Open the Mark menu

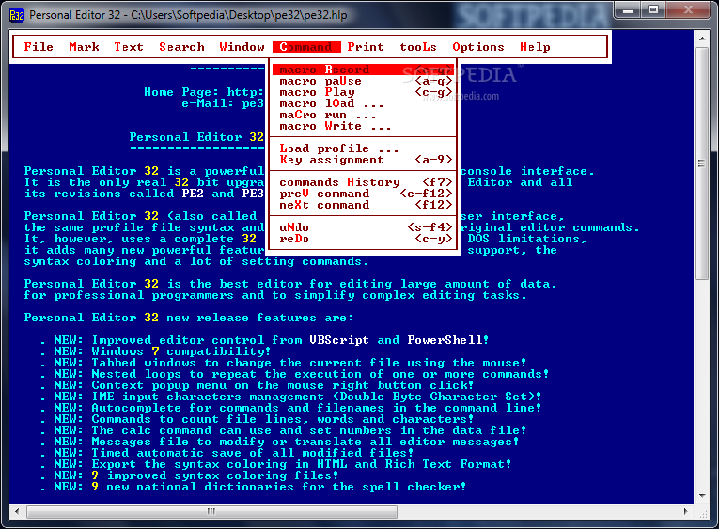click(x=84, y=47)
